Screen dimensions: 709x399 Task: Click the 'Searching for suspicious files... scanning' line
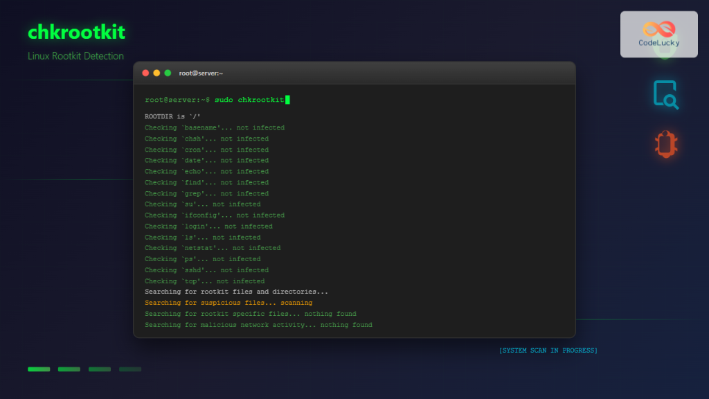pyautogui.click(x=228, y=302)
